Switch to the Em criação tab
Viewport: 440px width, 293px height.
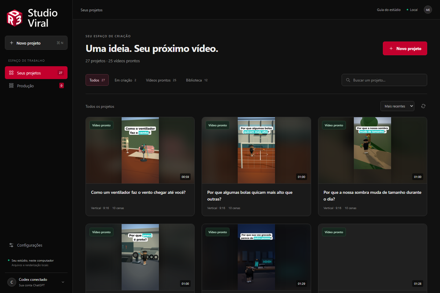[125, 80]
